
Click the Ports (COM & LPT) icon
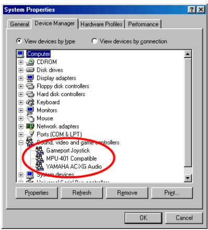31,134
